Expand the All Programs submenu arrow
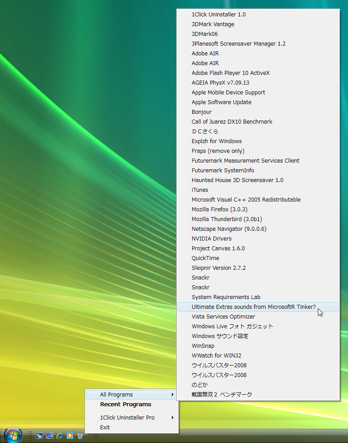 click(x=172, y=394)
